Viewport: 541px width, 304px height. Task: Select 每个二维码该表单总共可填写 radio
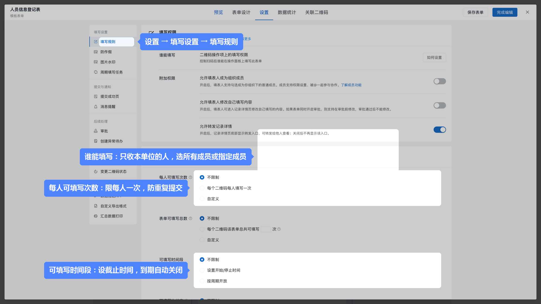pos(202,229)
